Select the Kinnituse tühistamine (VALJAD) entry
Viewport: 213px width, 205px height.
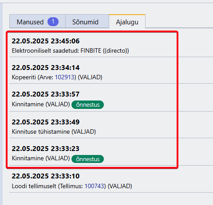54,132
